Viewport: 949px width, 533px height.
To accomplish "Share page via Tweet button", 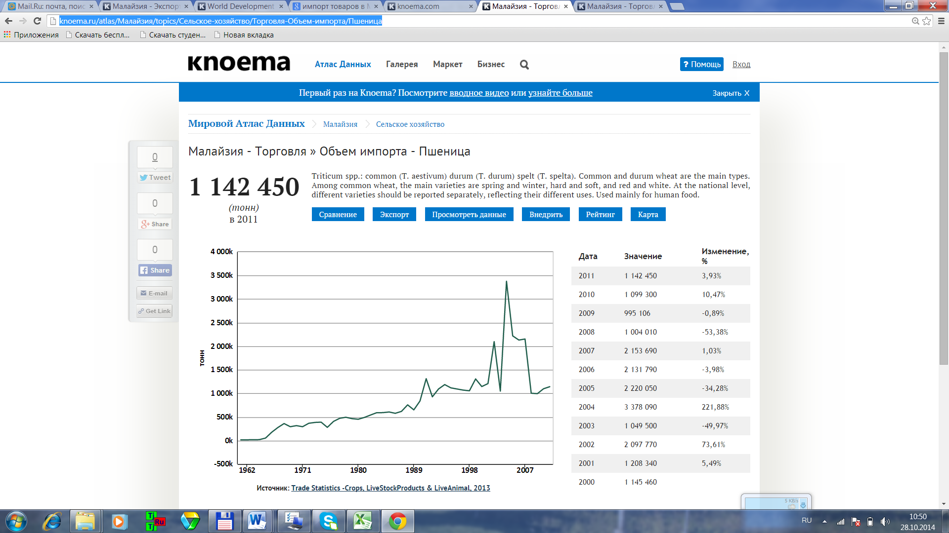I will click(155, 178).
